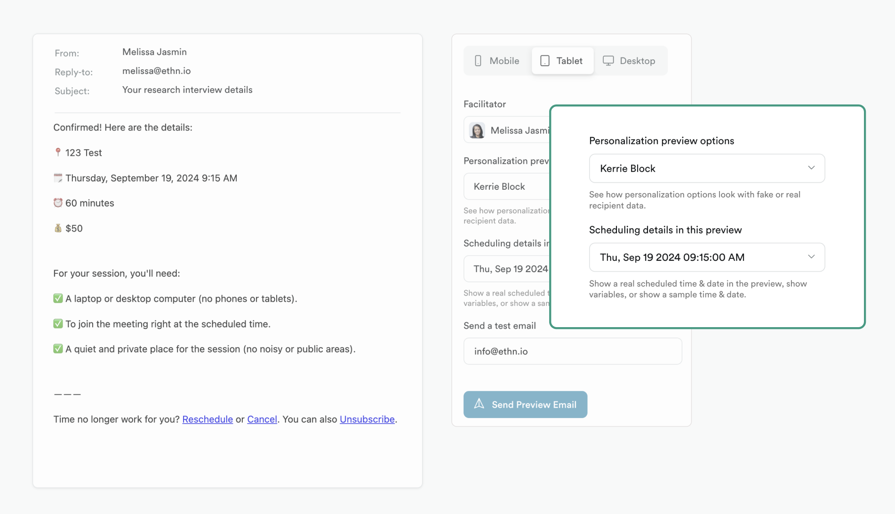Click "For your session, you'll need:" text

(x=117, y=273)
